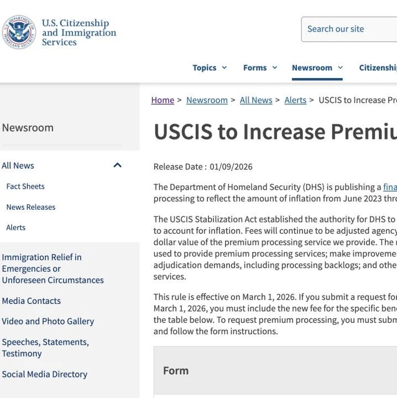Collapse the All News sidebar section
This screenshot has width=397, height=398.
pos(117,166)
